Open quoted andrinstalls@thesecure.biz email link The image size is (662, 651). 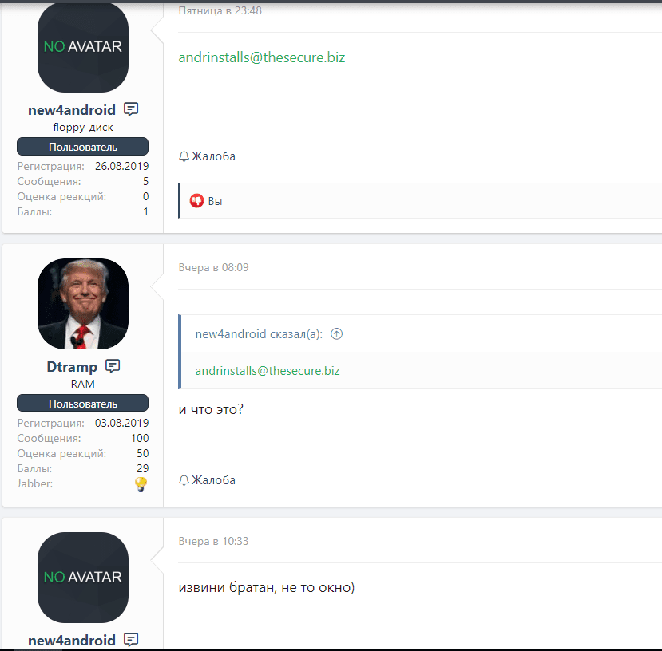[x=268, y=371]
